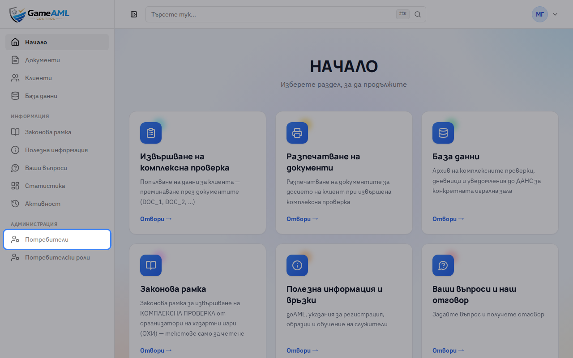Open Потребителски роли in the sidebar
Viewport: 573px width, 358px height.
click(57, 257)
